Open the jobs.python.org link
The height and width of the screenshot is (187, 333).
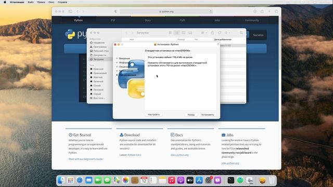[230, 163]
